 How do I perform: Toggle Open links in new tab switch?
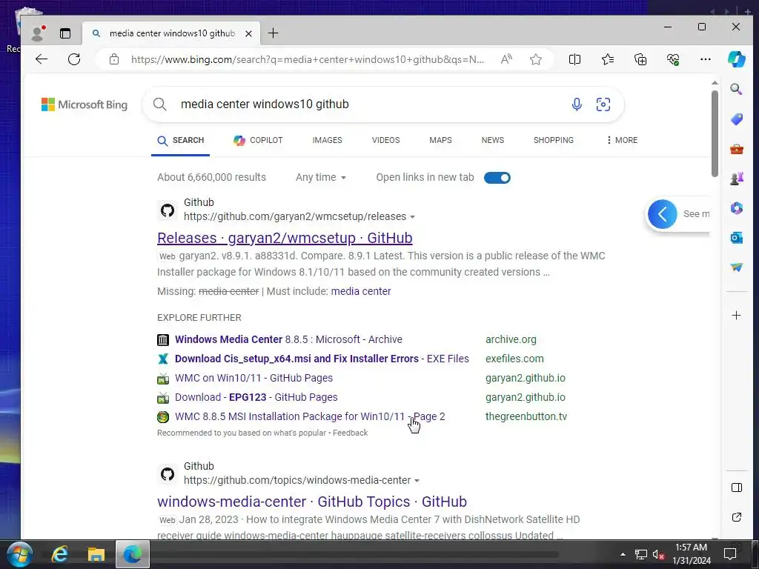click(x=497, y=178)
